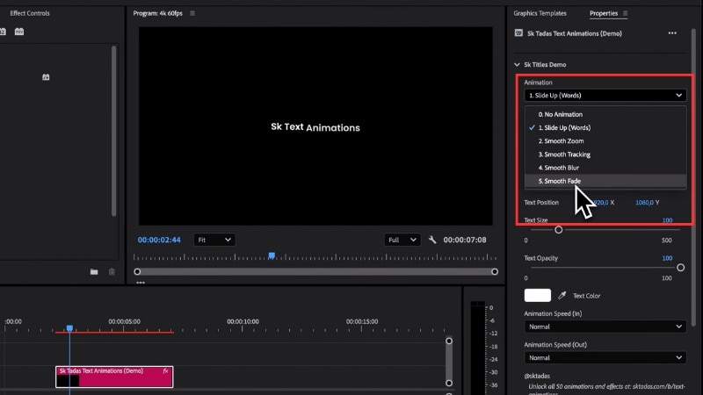
Task: Click the new folder icon in left panel
Action: tap(94, 272)
